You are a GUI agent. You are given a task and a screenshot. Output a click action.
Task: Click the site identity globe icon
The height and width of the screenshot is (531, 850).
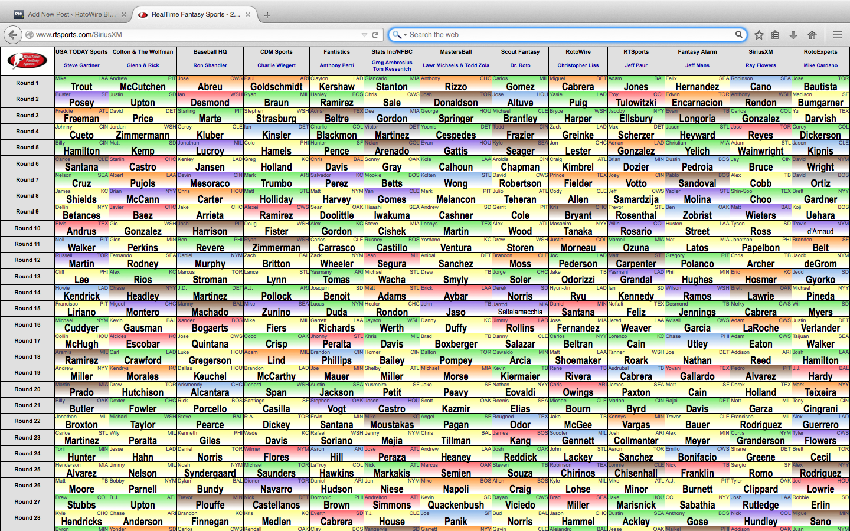click(x=29, y=35)
